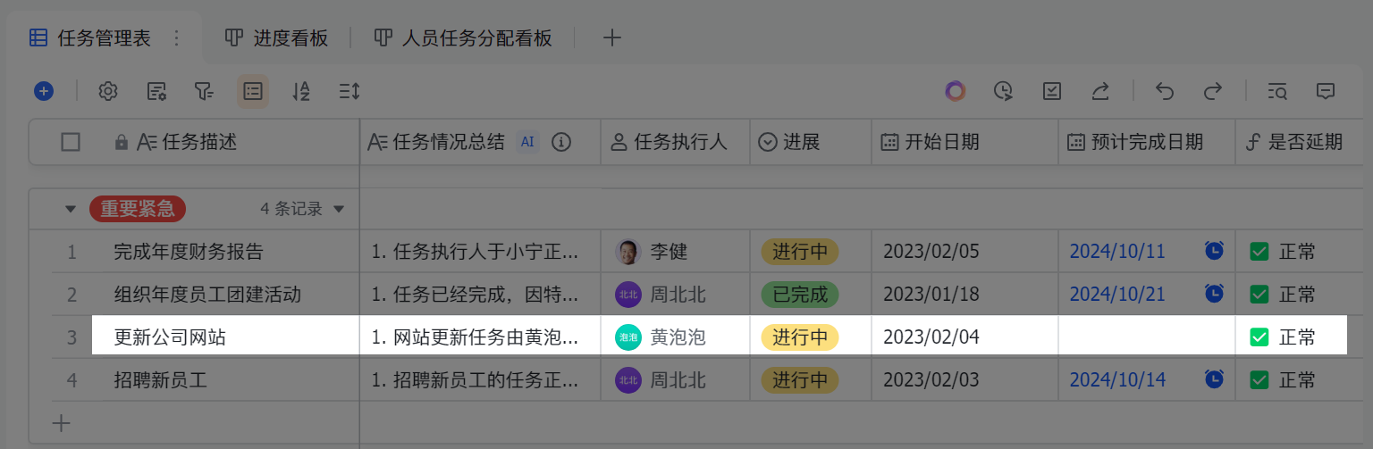Open the filter icon in toolbar
This screenshot has height=449, width=1373.
[205, 91]
